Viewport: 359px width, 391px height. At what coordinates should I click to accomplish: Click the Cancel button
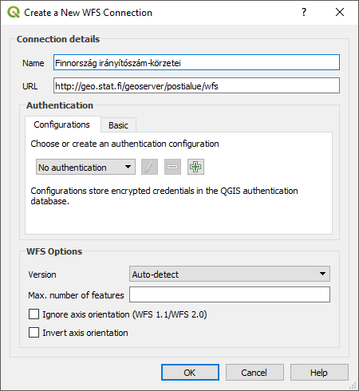[x=254, y=373]
